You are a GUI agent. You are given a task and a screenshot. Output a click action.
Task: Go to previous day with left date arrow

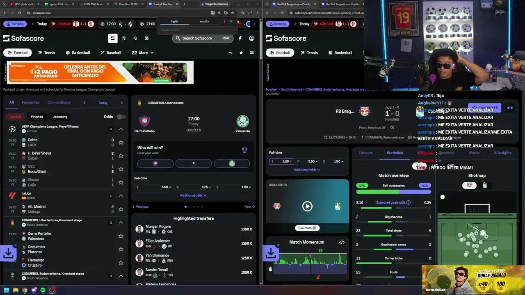pyautogui.click(x=84, y=102)
